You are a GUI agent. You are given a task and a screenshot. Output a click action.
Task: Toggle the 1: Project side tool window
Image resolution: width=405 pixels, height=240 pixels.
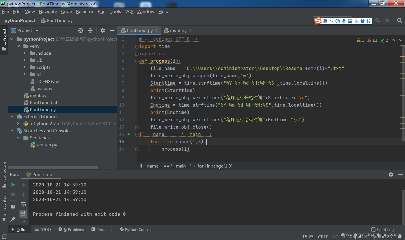(4, 39)
